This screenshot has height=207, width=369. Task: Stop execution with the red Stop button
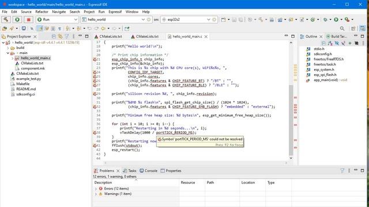28,20
